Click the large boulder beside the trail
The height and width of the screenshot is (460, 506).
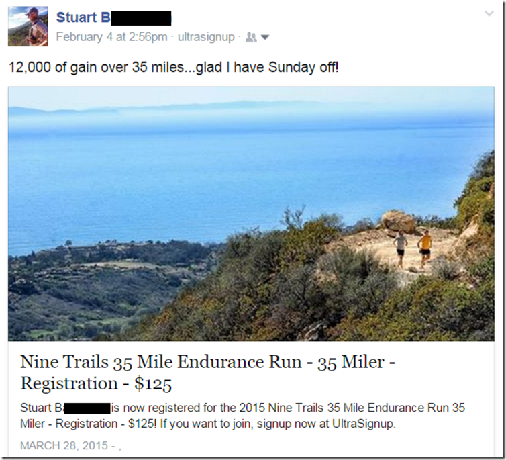click(x=399, y=221)
